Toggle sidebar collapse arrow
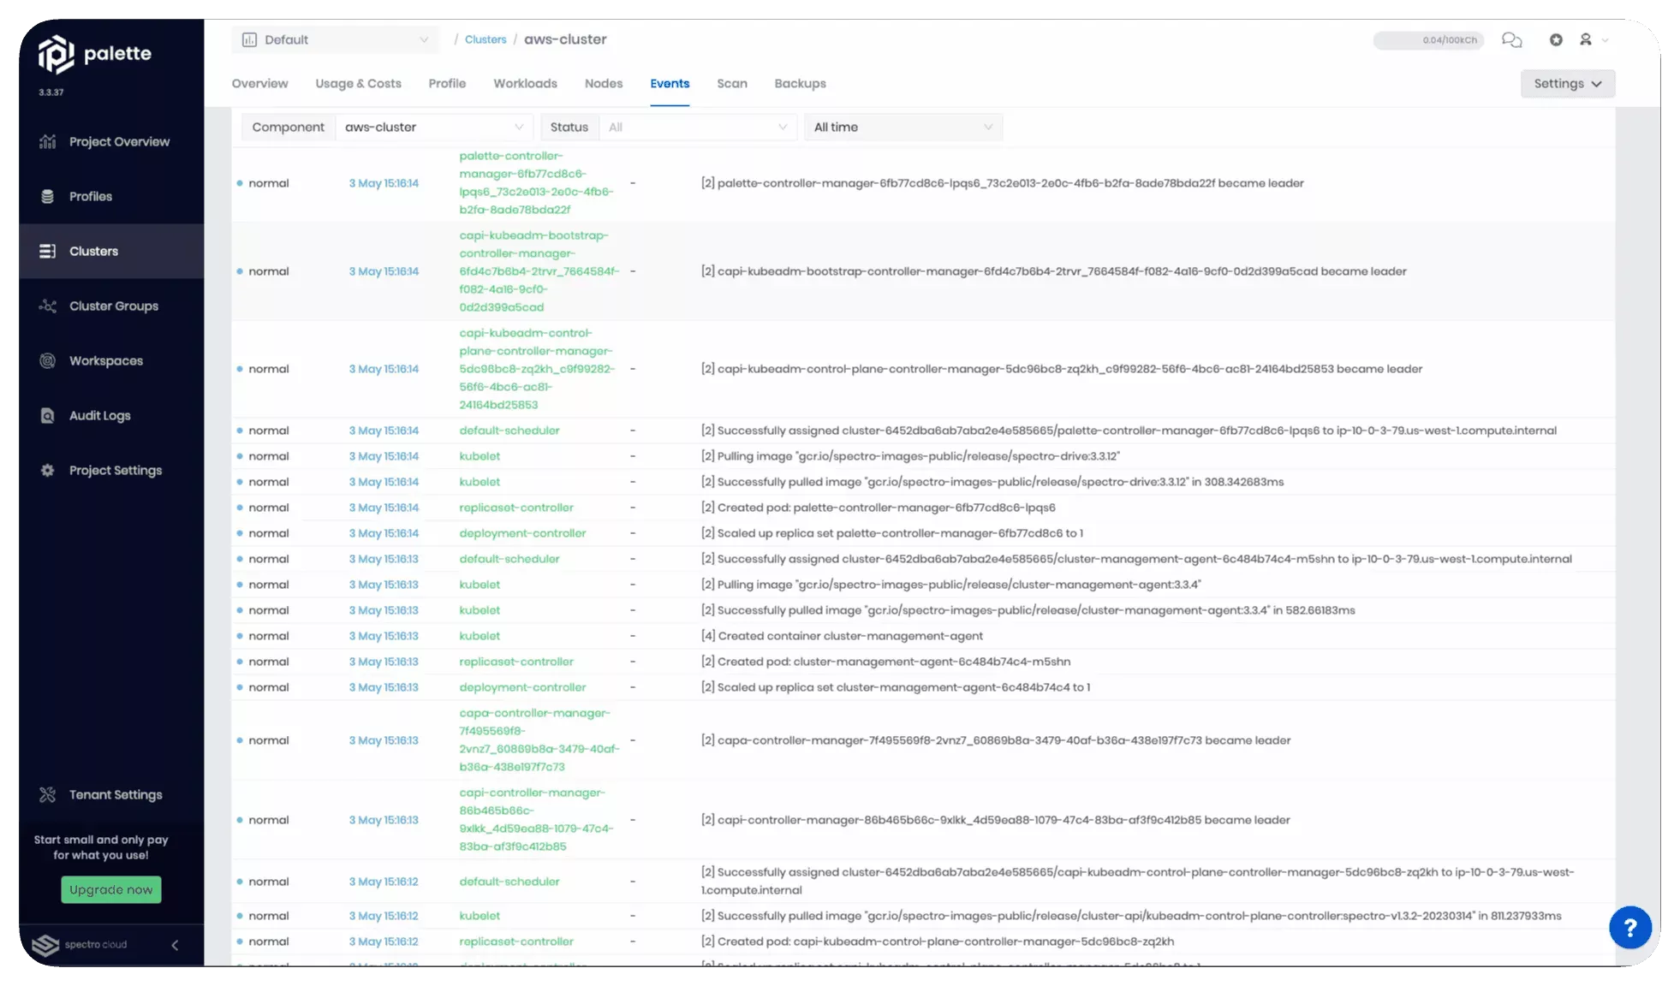Image resolution: width=1680 pixels, height=986 pixels. [175, 944]
